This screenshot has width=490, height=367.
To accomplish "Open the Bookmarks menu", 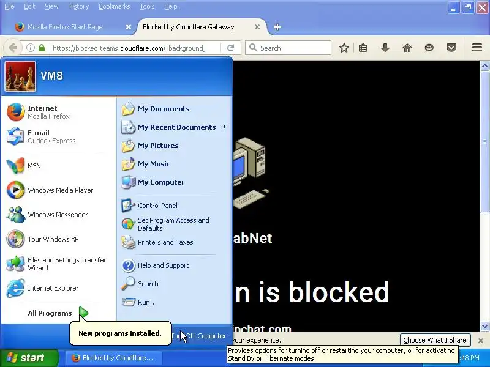I will pos(114,6).
